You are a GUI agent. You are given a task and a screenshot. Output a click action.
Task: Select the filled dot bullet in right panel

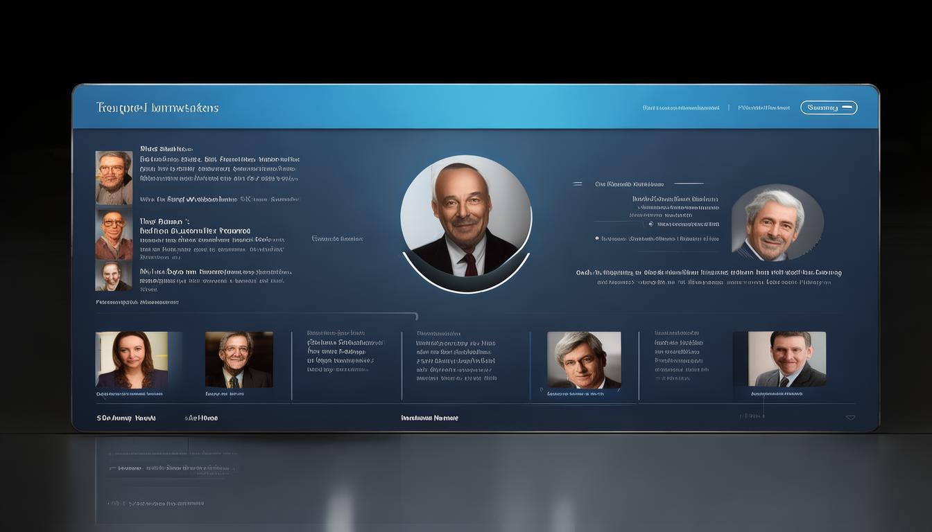[596, 238]
